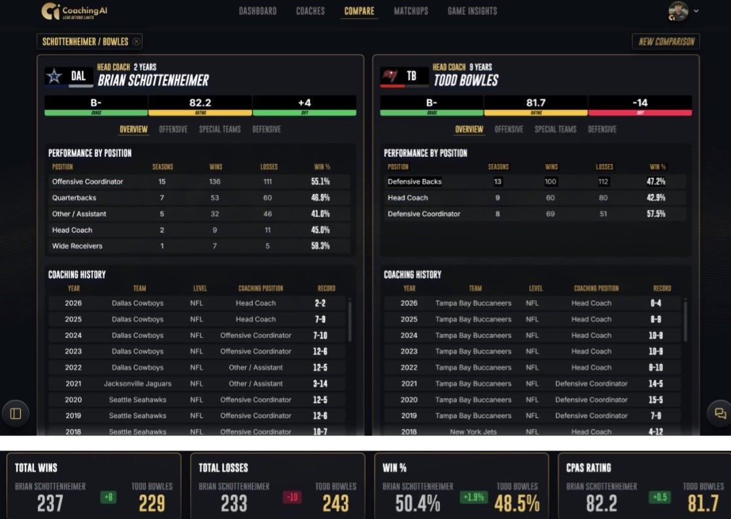Click the Dallas Cowboys star logo
Screen dimensions: 731x519
pyautogui.click(x=54, y=76)
